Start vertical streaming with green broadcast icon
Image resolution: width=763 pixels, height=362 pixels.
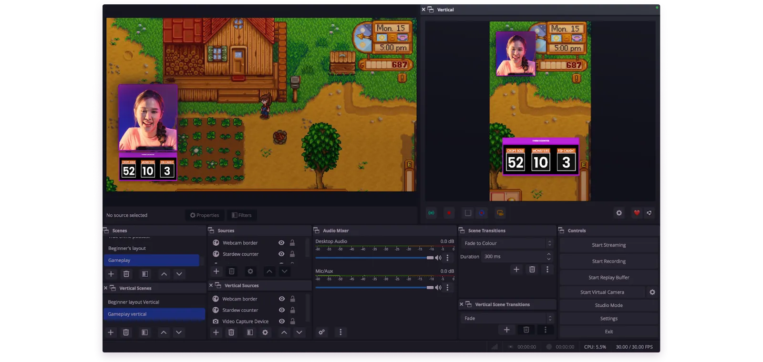point(431,213)
